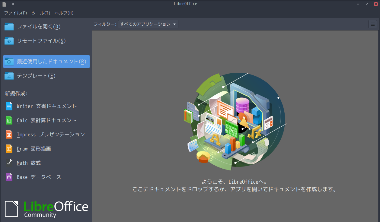
Task: Click the ファイルを開く folder icon
Action: 9,27
